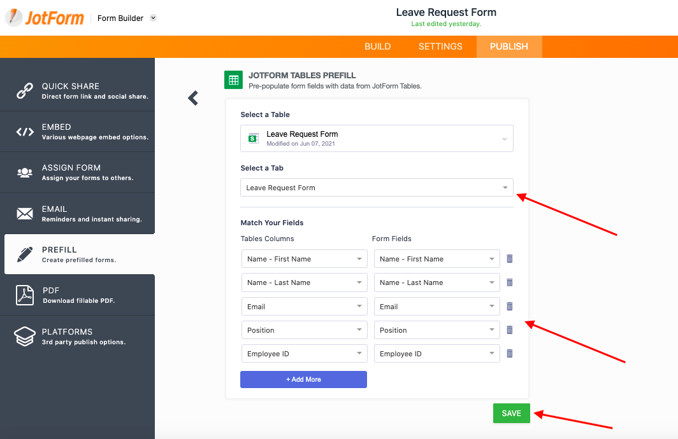
Task: Open the Select a Table dropdown
Action: 377,138
